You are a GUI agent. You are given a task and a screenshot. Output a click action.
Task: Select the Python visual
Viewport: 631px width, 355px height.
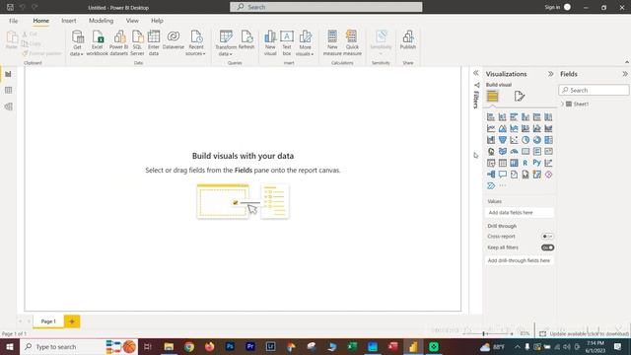pyautogui.click(x=537, y=163)
